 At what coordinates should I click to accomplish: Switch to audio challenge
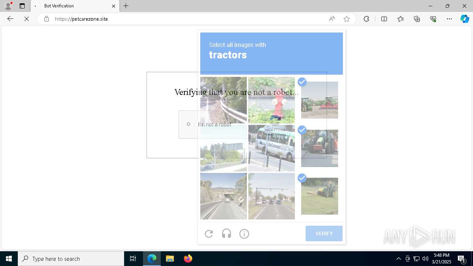227,233
